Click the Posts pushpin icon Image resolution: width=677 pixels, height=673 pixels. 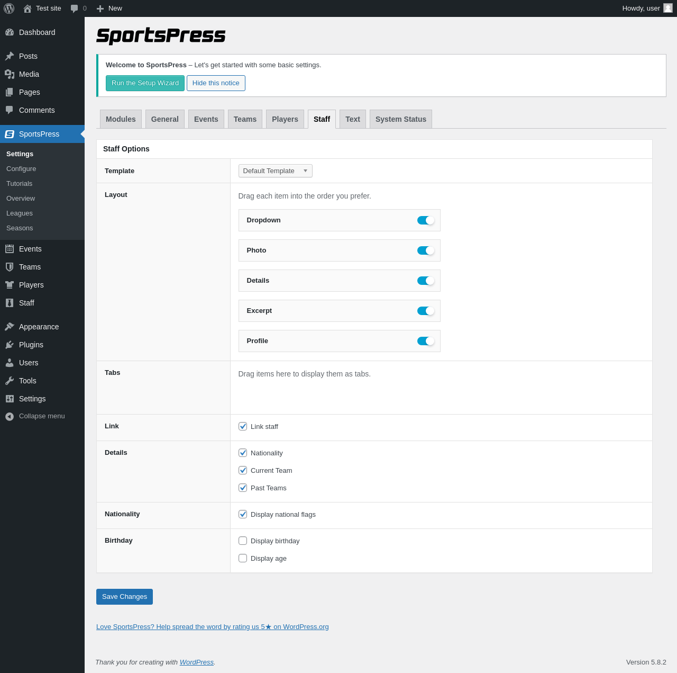[10, 56]
